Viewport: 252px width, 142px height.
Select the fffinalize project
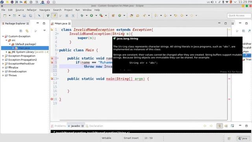click(13, 67)
